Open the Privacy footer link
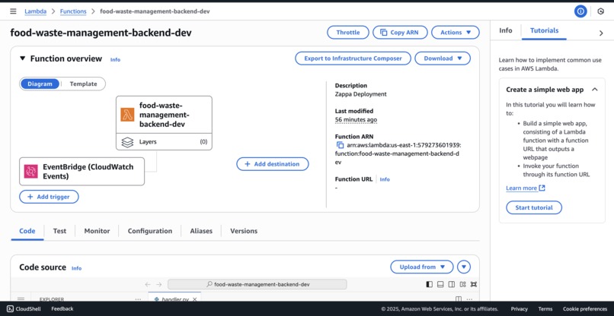 pyautogui.click(x=520, y=308)
